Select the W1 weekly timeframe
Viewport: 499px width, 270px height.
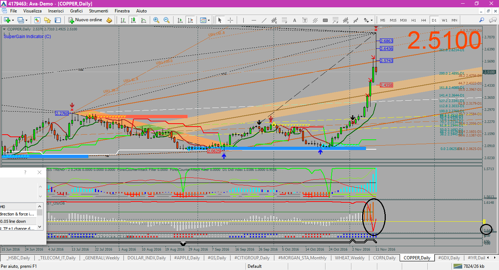click(444, 20)
